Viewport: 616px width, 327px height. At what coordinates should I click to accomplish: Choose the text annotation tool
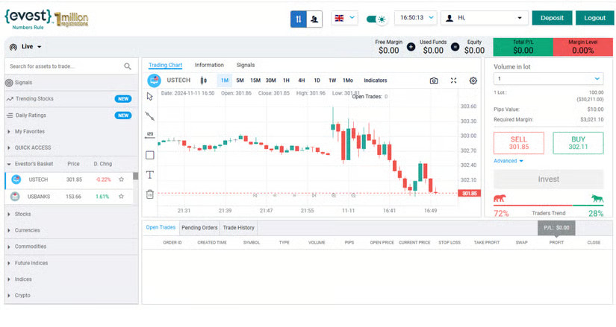(149, 175)
